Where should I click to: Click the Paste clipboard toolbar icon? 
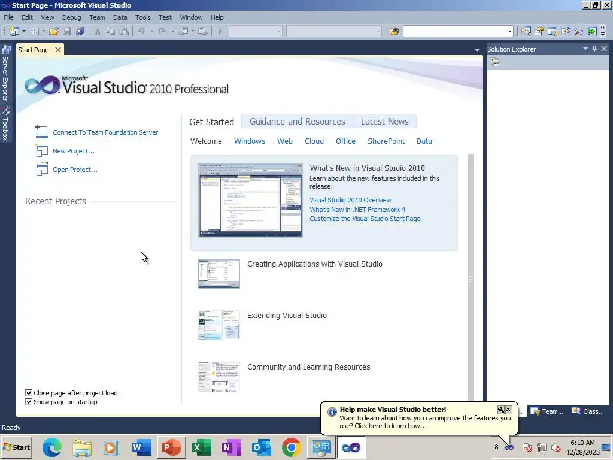(x=124, y=31)
